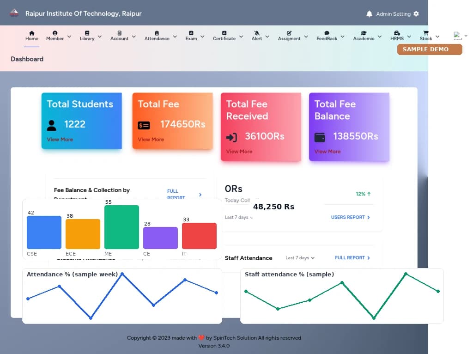Click the HRMS briefcase icon
This screenshot has height=354, width=473.
[397, 33]
